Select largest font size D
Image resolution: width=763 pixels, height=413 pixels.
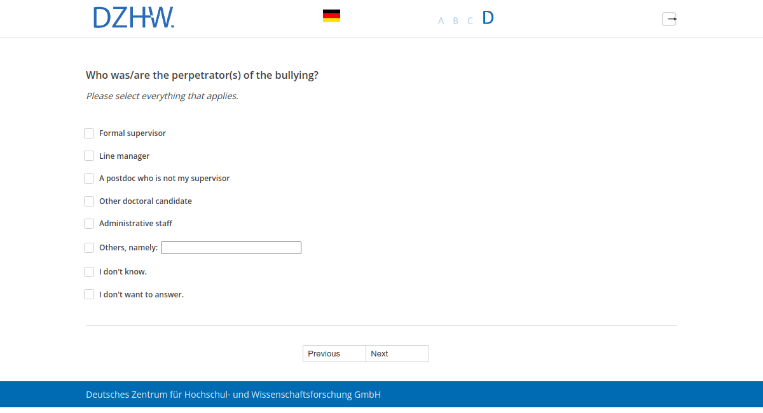click(x=488, y=18)
